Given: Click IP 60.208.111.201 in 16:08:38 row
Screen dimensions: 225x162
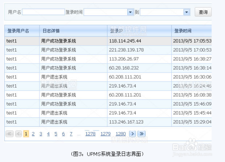Looking at the screenshot, I should point(125,95).
